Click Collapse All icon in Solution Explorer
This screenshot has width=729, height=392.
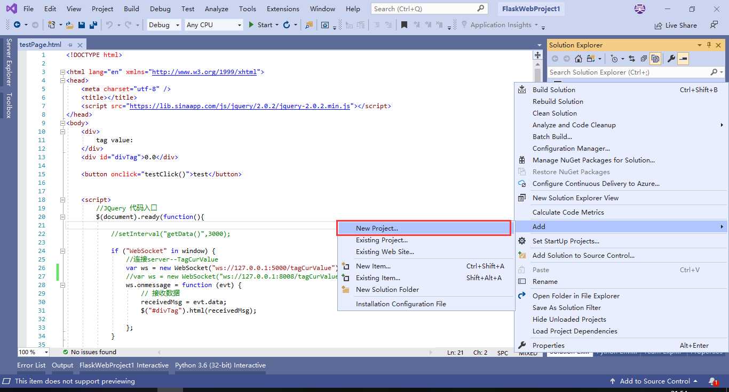pos(644,59)
